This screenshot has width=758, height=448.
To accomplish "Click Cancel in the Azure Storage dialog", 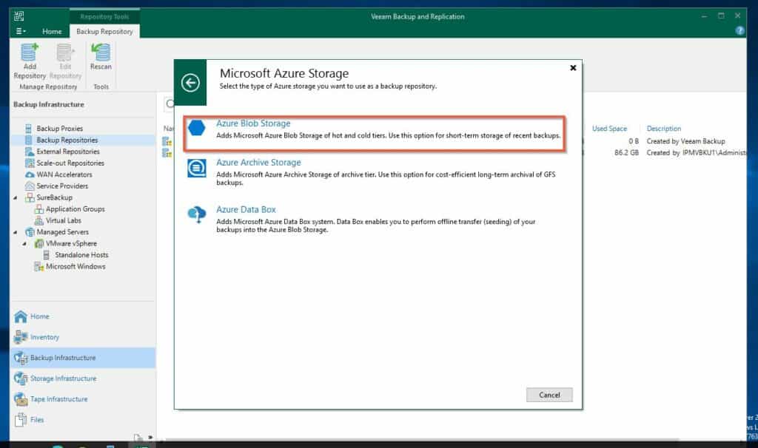I will pos(549,395).
